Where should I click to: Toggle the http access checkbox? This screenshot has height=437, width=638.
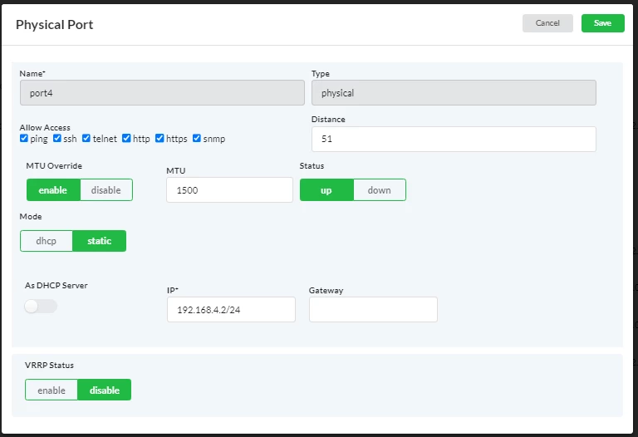pyautogui.click(x=126, y=139)
